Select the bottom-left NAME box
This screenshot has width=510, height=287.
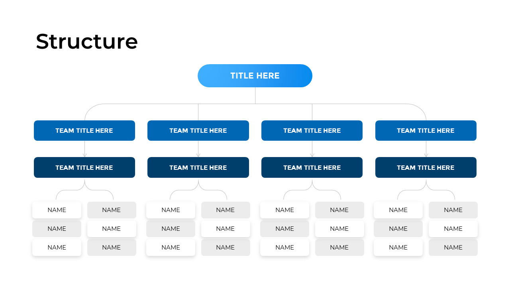pos(57,247)
